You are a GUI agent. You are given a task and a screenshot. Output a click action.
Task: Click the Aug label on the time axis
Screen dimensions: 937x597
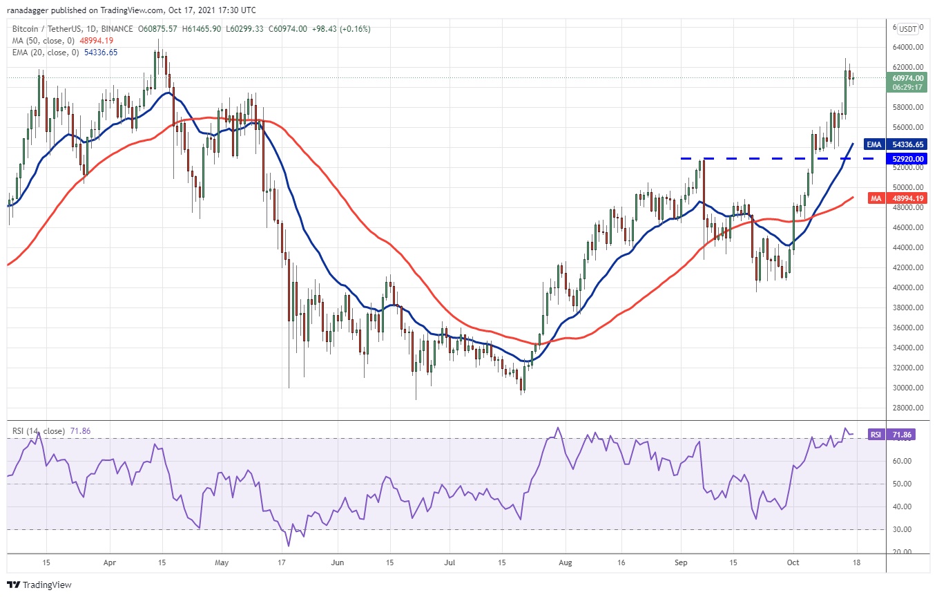(566, 563)
